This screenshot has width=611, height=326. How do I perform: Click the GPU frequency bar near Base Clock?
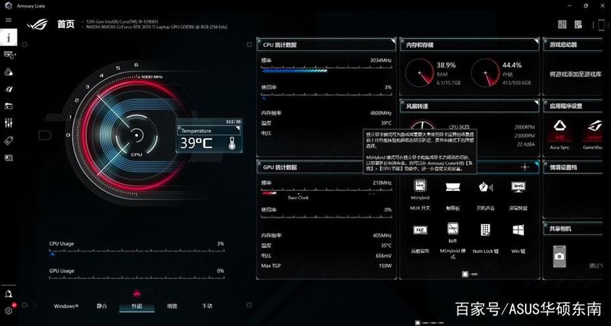click(327, 192)
